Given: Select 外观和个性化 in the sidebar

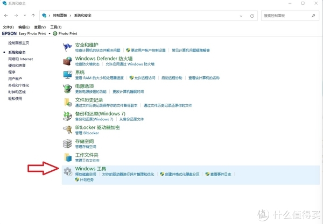Looking at the screenshot, I should (x=18, y=85).
